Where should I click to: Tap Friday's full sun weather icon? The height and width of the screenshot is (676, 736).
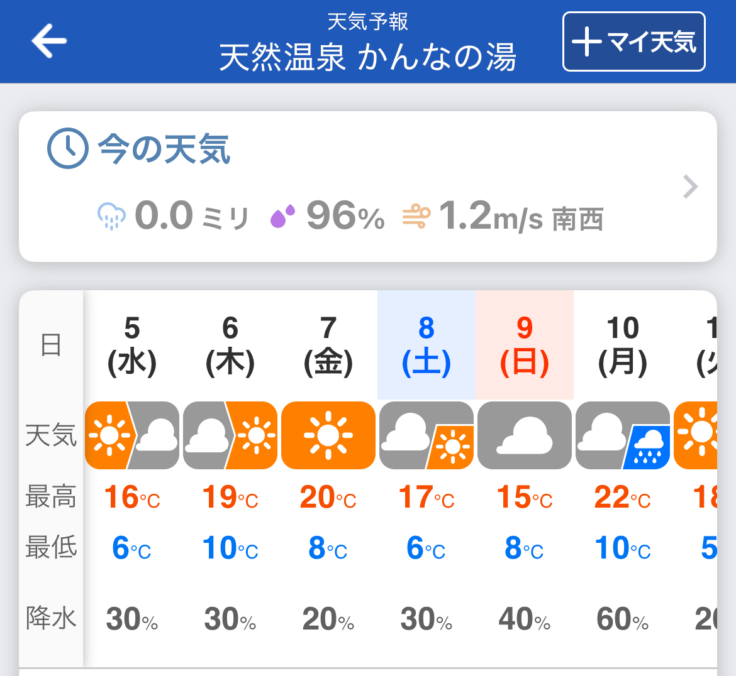(x=328, y=435)
